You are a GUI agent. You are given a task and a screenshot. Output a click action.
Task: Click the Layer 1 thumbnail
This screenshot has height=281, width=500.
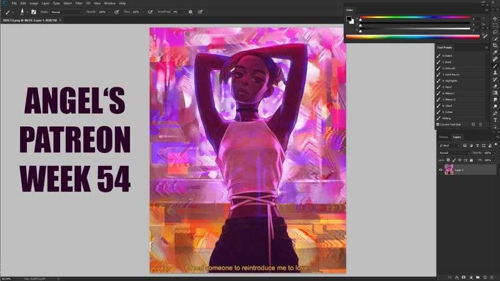(x=449, y=170)
